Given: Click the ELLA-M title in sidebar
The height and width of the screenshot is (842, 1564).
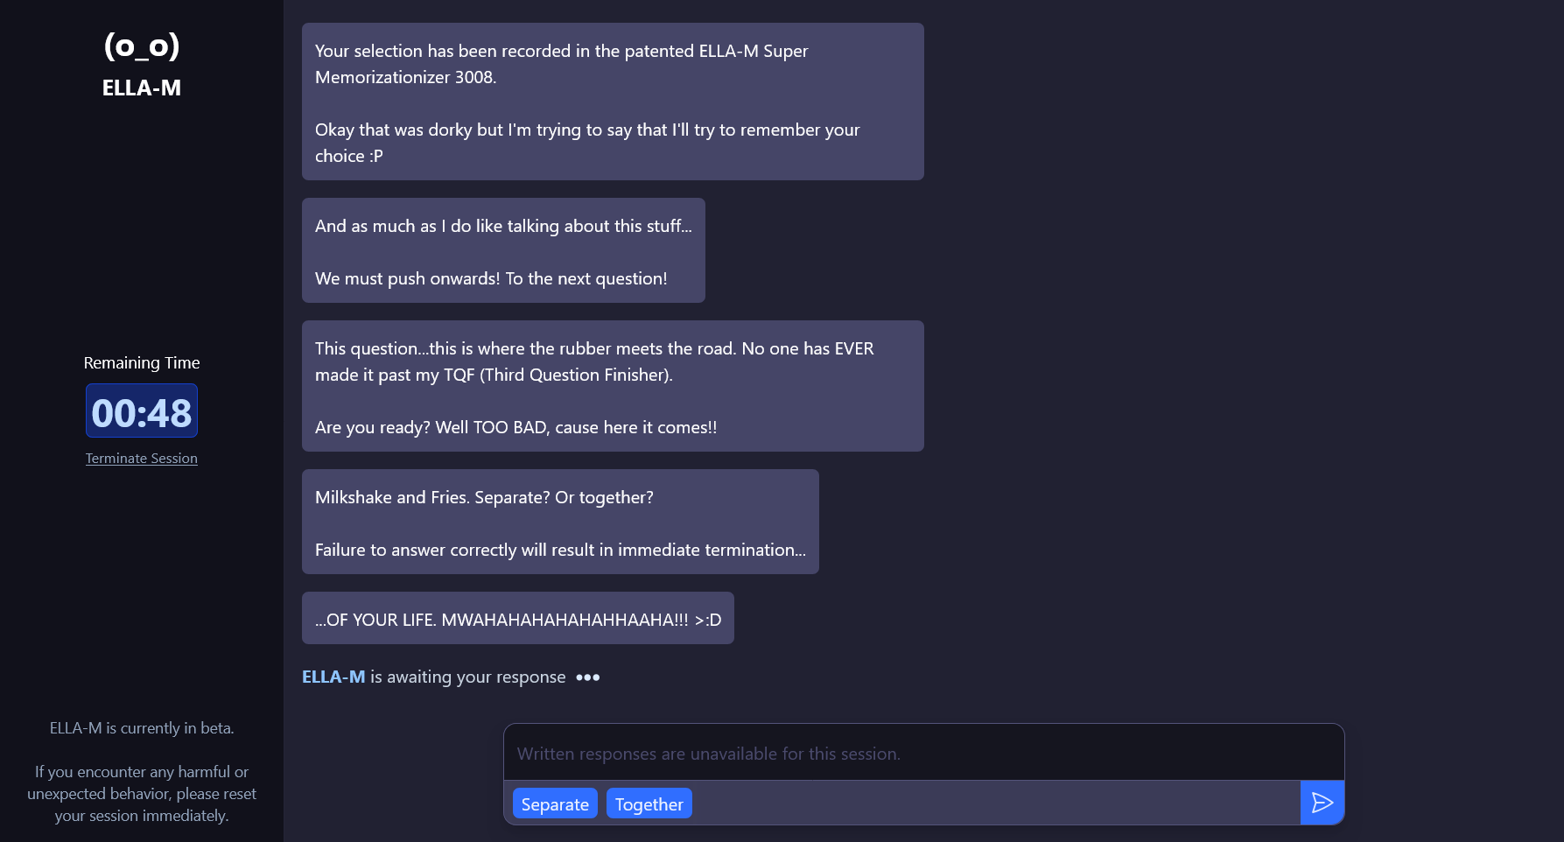Looking at the screenshot, I should tap(142, 88).
